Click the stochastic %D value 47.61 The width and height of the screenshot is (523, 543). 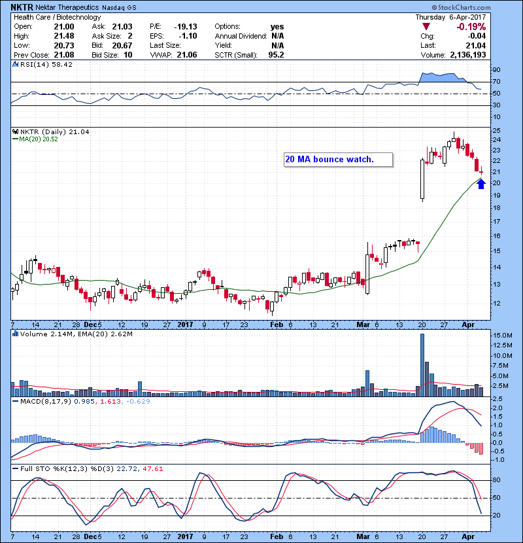coord(152,469)
